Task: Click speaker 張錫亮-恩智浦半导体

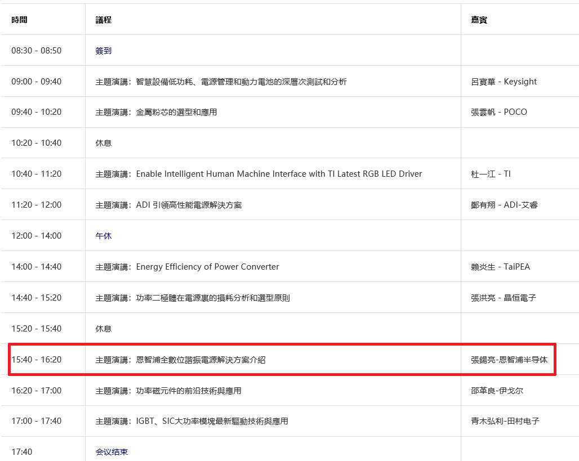Action: pyautogui.click(x=509, y=360)
